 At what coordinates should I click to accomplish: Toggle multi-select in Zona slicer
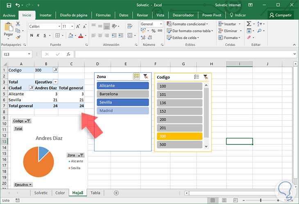coord(136,76)
